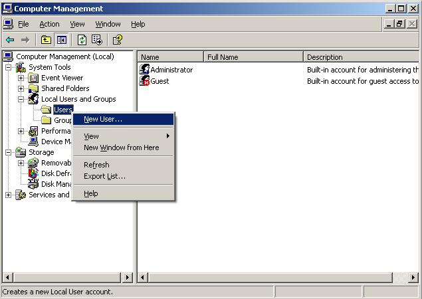Click the Users folder icon

click(x=46, y=110)
